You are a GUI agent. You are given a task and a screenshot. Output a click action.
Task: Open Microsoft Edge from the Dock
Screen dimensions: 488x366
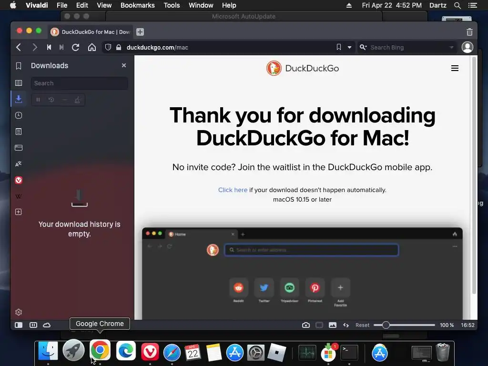pos(126,351)
